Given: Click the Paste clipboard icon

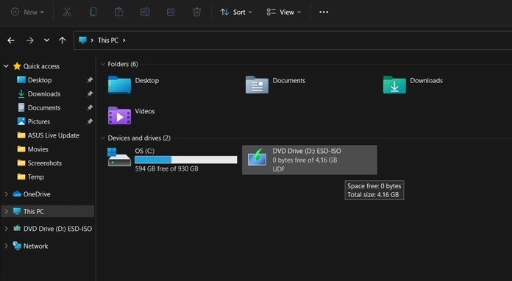Looking at the screenshot, I should pyautogui.click(x=119, y=12).
